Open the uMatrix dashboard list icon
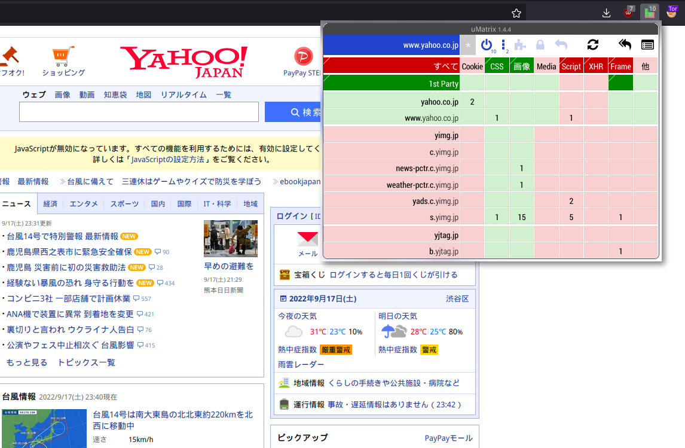The image size is (685, 448). 647,45
